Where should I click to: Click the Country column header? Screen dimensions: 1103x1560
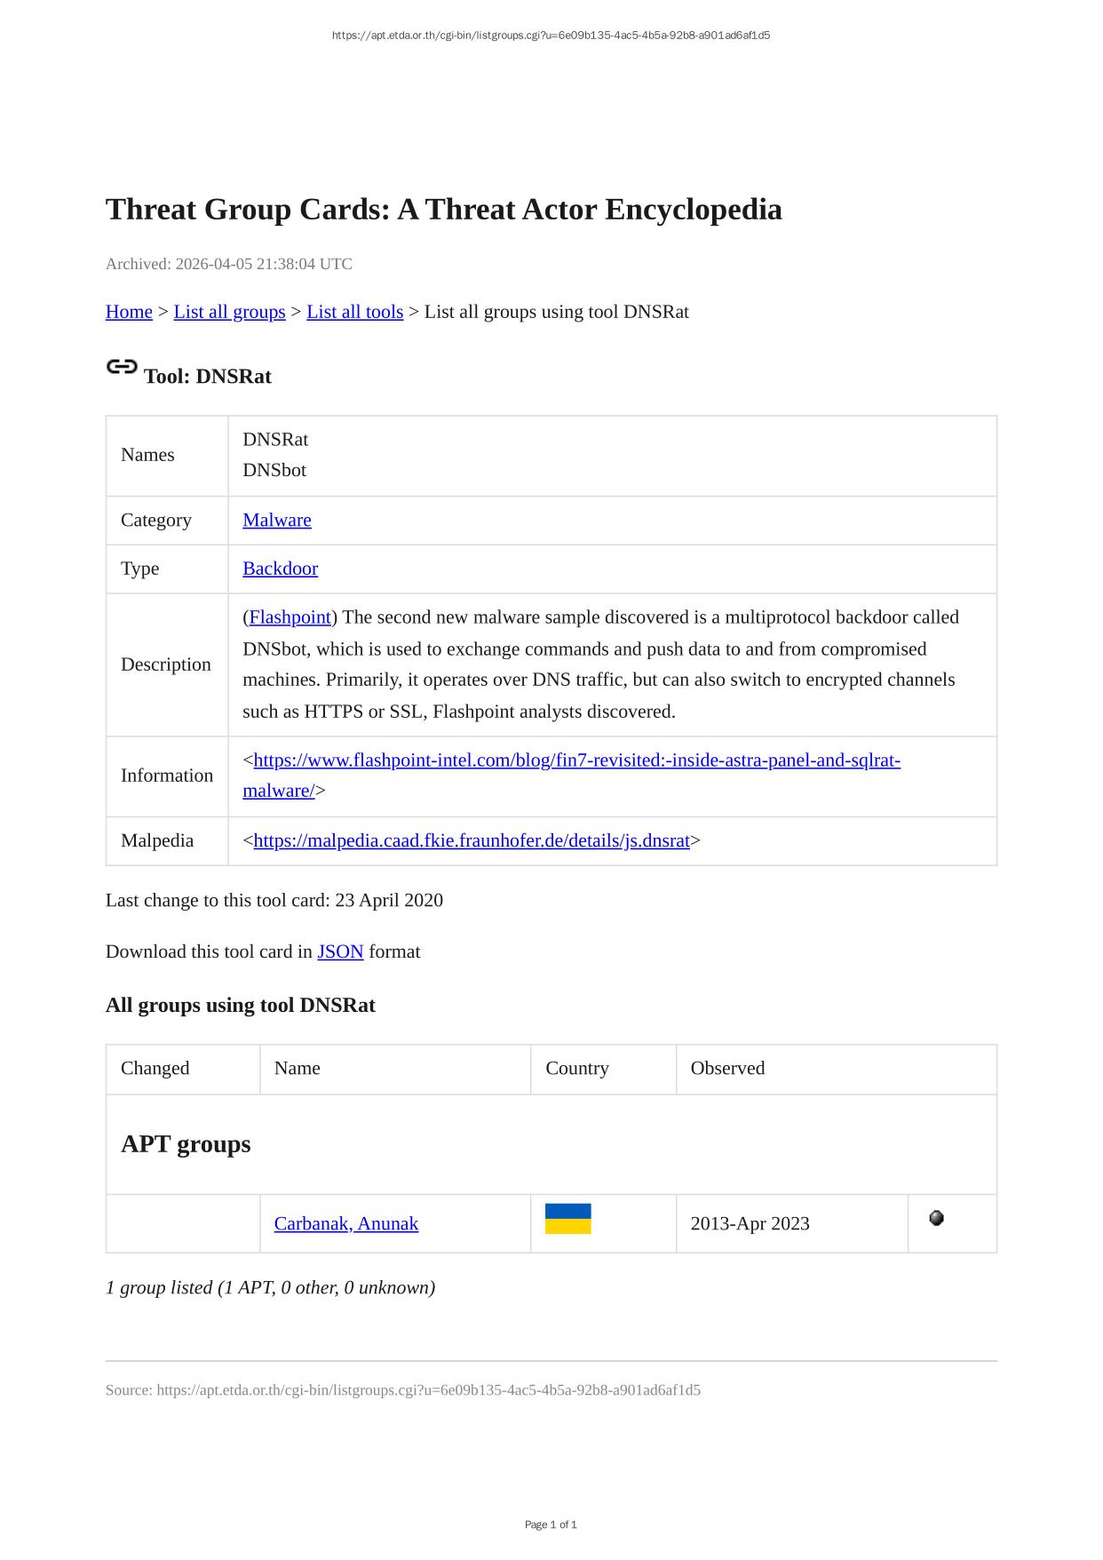coord(577,1068)
